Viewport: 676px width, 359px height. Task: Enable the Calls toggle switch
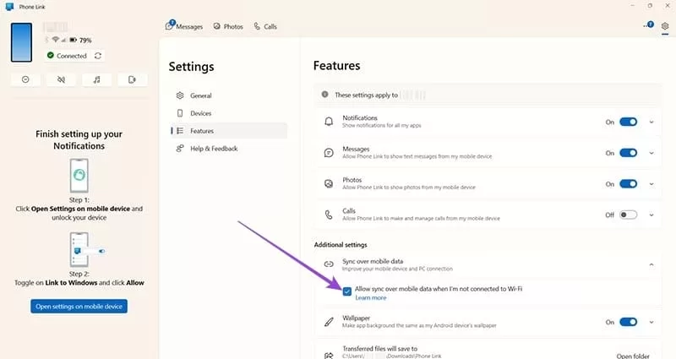pos(628,215)
